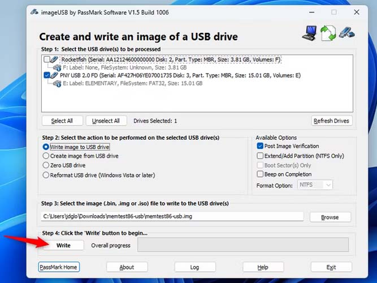This screenshot has width=377, height=283.
Task: Click the Rocketfish drive icon
Action: pos(54,59)
